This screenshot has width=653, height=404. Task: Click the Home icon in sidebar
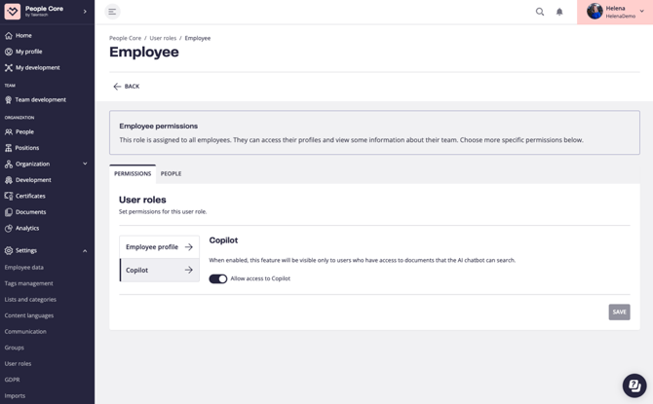(9, 35)
